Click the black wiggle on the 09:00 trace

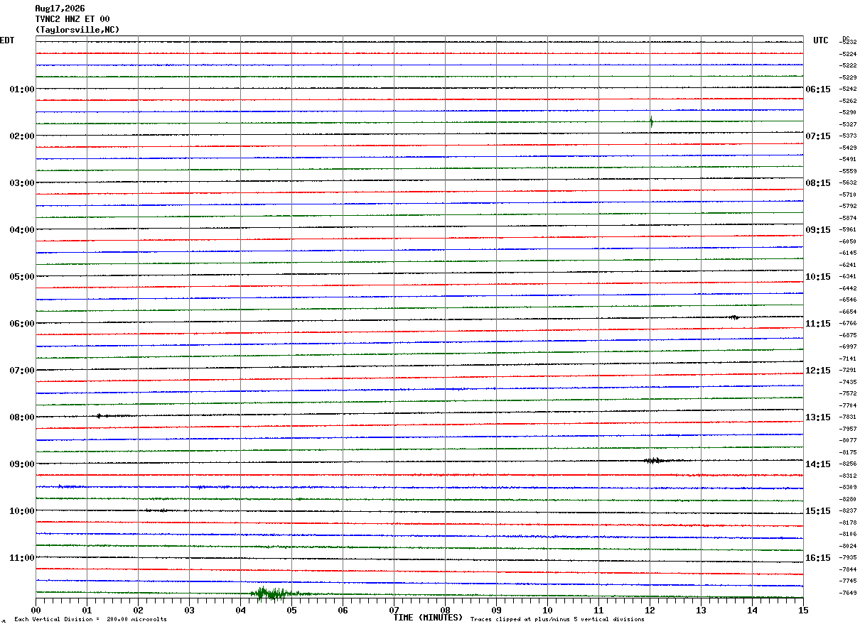tap(655, 461)
